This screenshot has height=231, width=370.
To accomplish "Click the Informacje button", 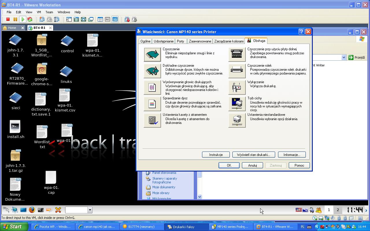I will click(292, 155).
